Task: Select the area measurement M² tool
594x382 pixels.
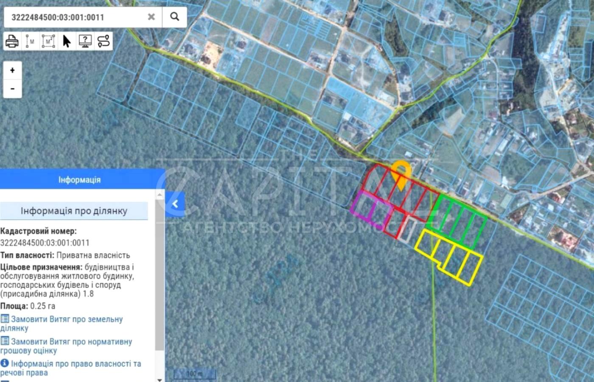Action: click(x=48, y=41)
